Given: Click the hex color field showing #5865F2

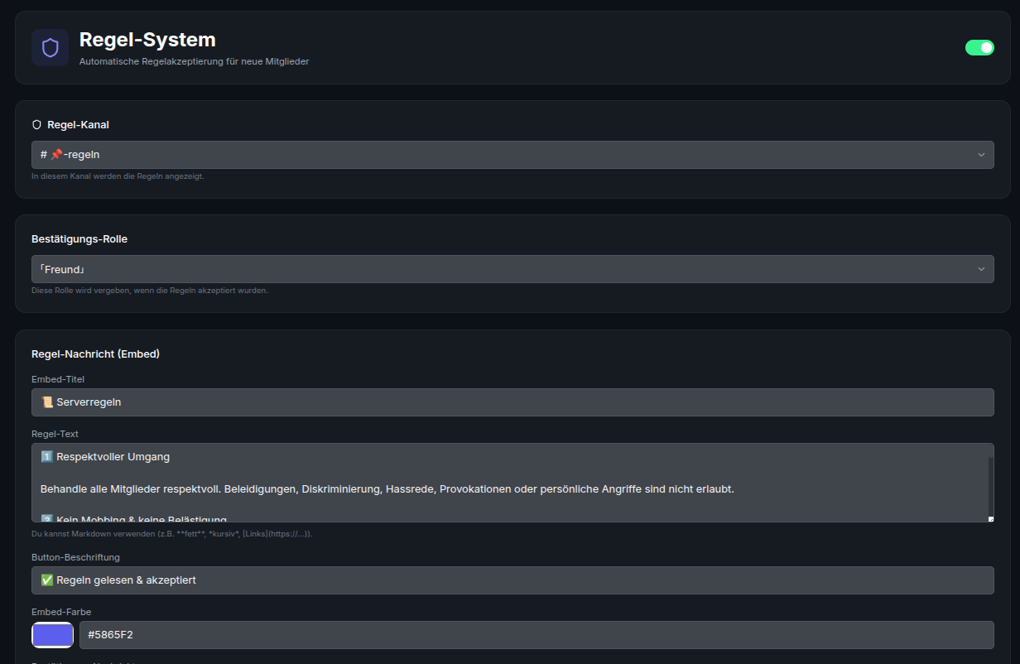Looking at the screenshot, I should pyautogui.click(x=536, y=635).
